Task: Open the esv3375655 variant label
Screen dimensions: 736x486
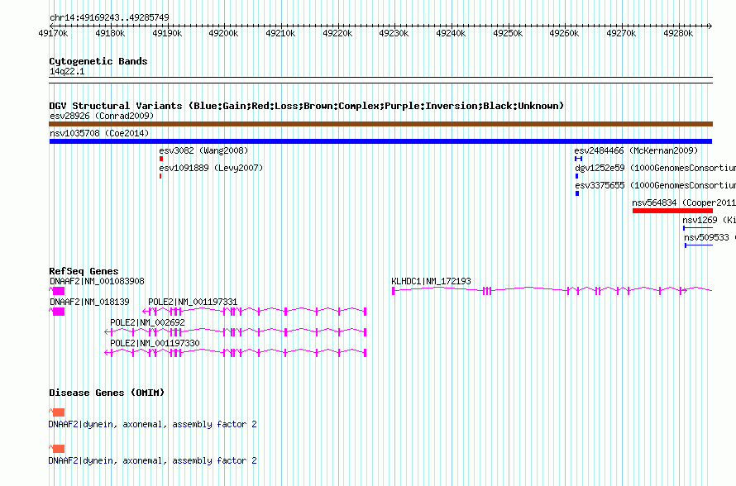Action: point(655,185)
